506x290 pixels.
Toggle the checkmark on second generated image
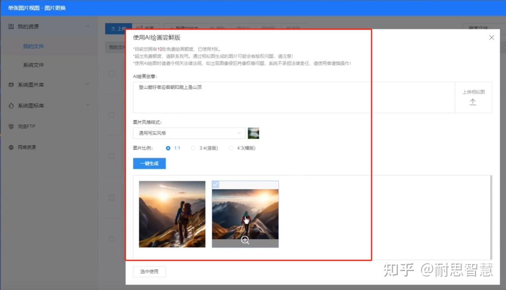coord(216,185)
